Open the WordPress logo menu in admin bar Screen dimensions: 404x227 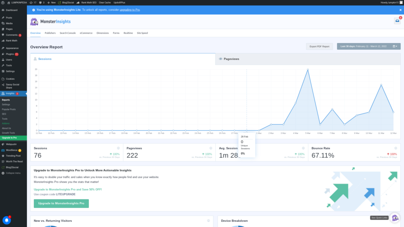coord(3,3)
